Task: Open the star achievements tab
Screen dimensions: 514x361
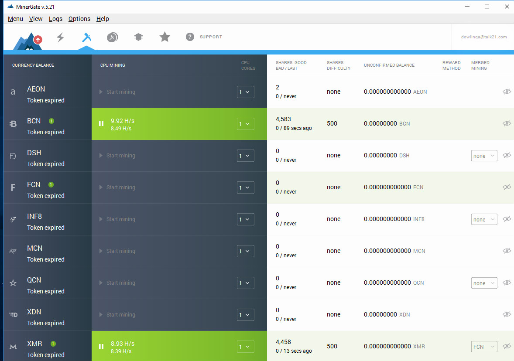Action: click(x=164, y=37)
